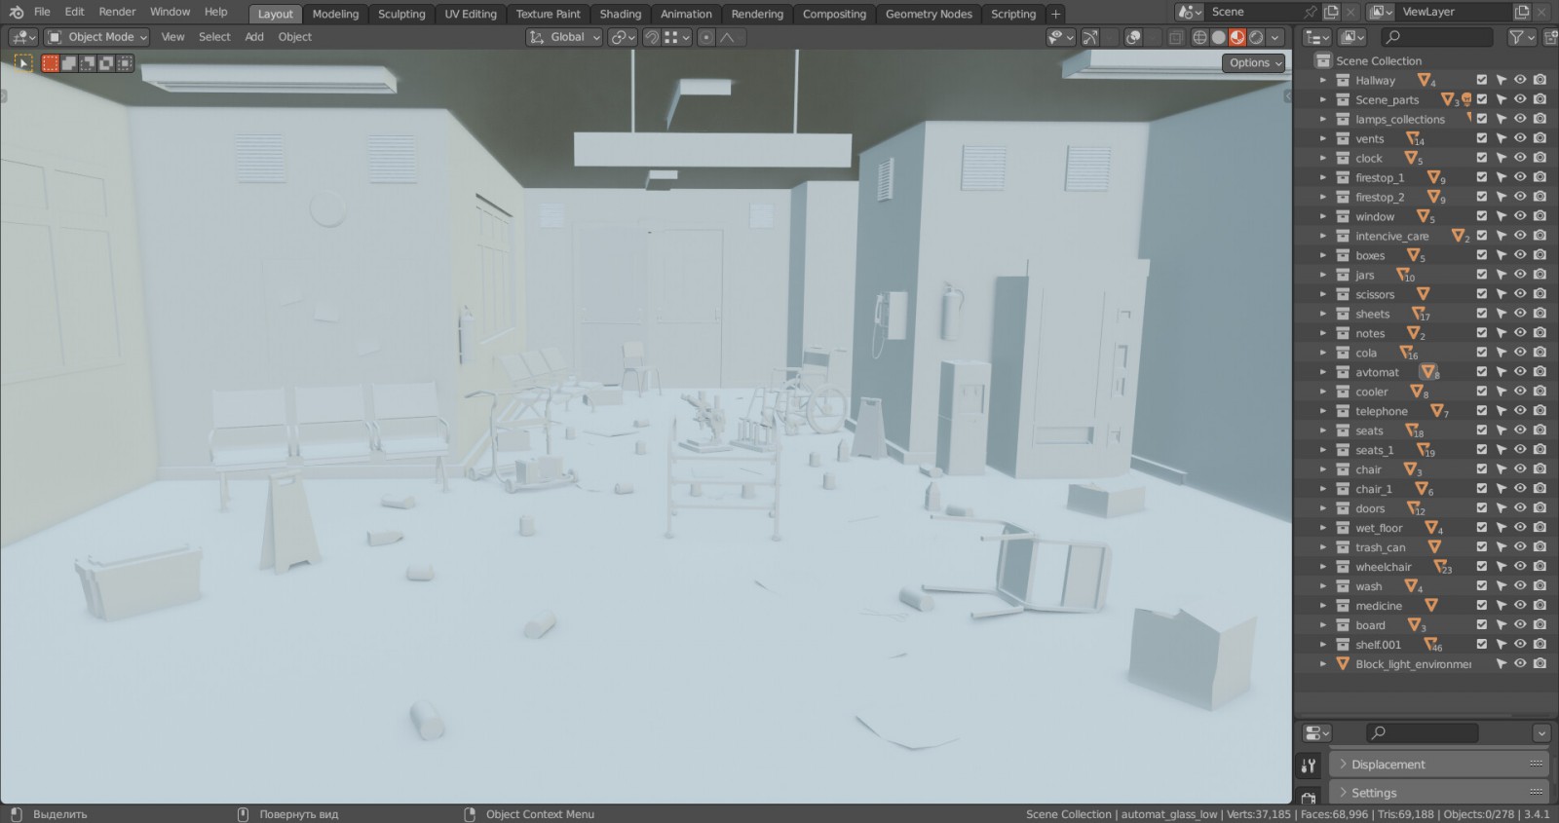Switch to rendered viewport shading

(x=1256, y=37)
